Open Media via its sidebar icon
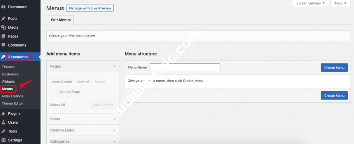This screenshot has height=144, width=354. tap(3, 28)
